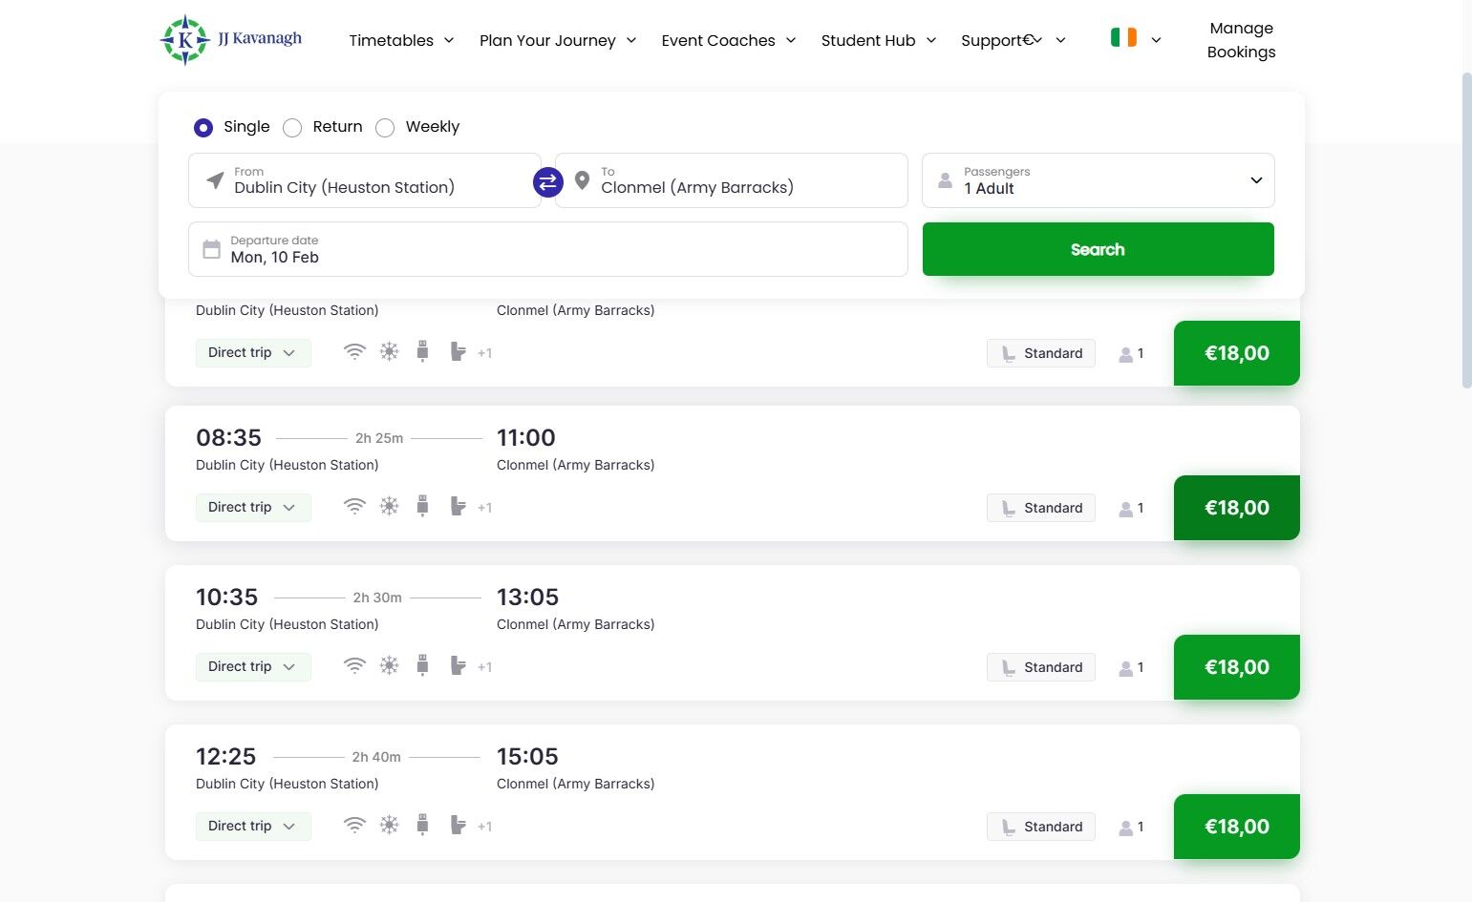Select €18,00 fare for 08:35 departure

[x=1236, y=508]
